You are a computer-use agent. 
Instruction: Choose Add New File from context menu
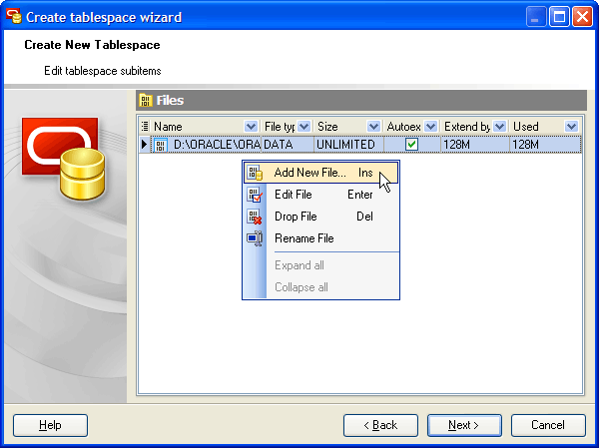point(309,173)
